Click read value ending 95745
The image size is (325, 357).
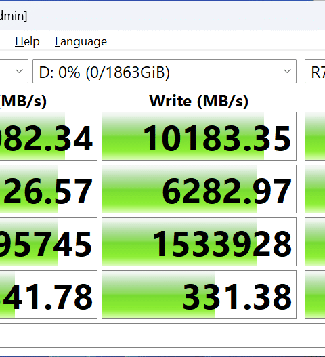[49, 242]
